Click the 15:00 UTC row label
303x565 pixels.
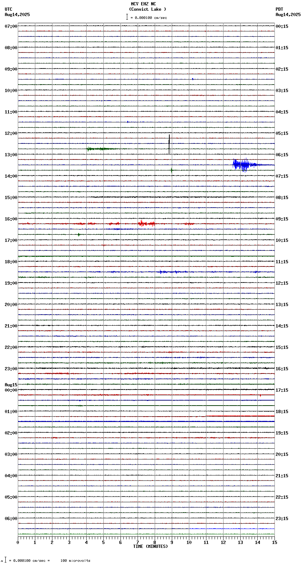[x=11, y=198]
